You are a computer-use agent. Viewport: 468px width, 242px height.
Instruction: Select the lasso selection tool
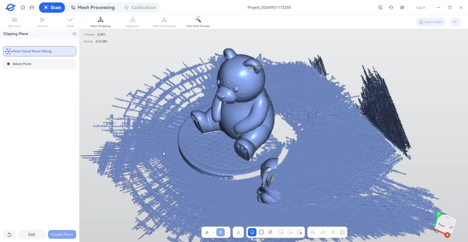[252, 232]
